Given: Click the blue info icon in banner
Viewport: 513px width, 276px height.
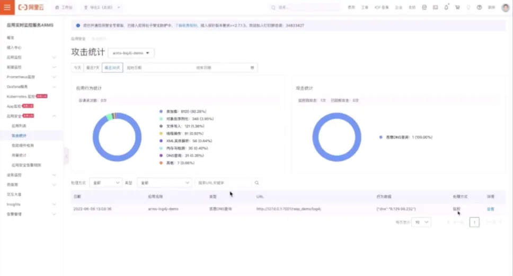Looking at the screenshot, I should click(78, 25).
